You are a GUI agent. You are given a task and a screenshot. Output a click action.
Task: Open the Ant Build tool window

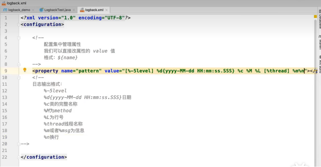pyautogui.click(x=319, y=64)
